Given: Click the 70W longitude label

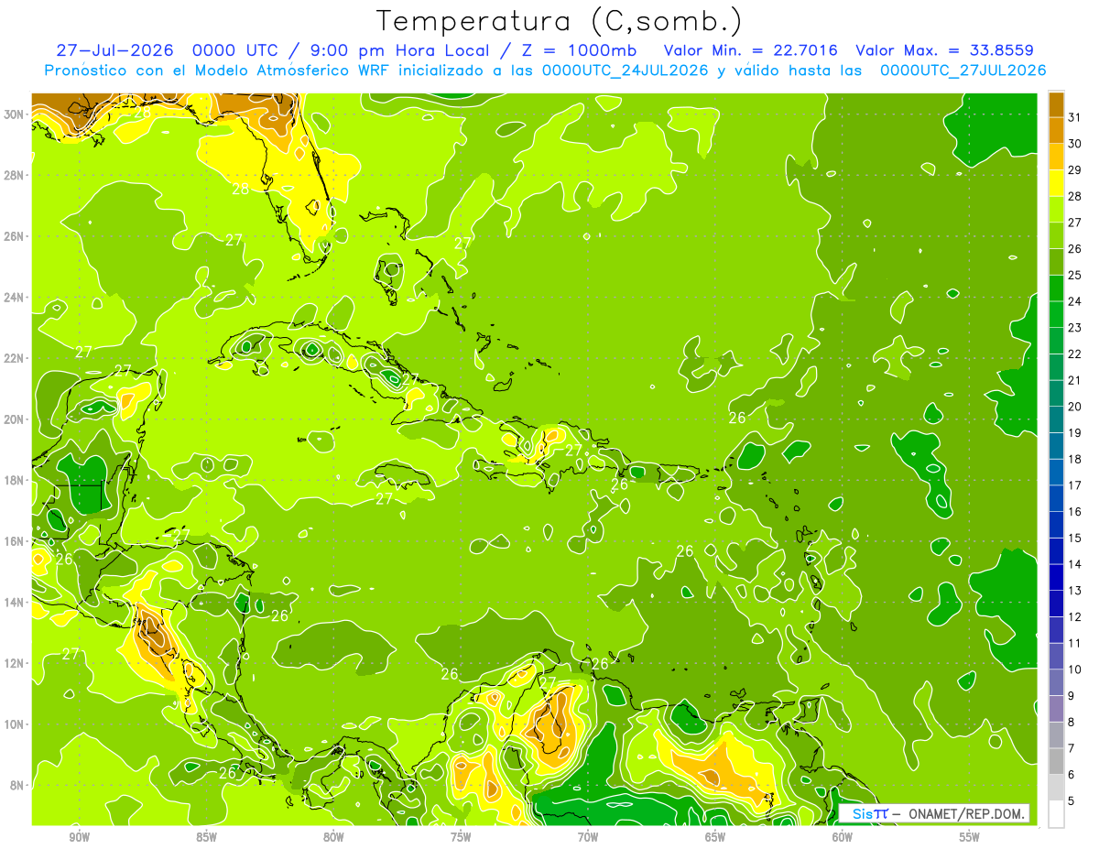Looking at the screenshot, I should point(588,838).
